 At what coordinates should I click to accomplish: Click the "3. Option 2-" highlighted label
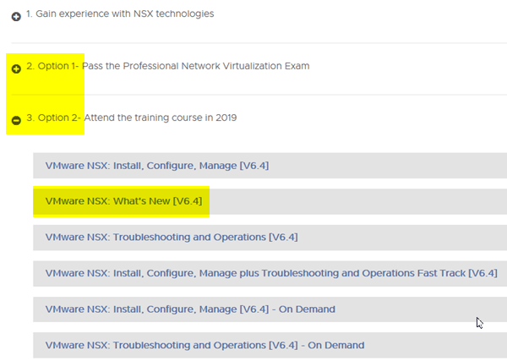[53, 118]
